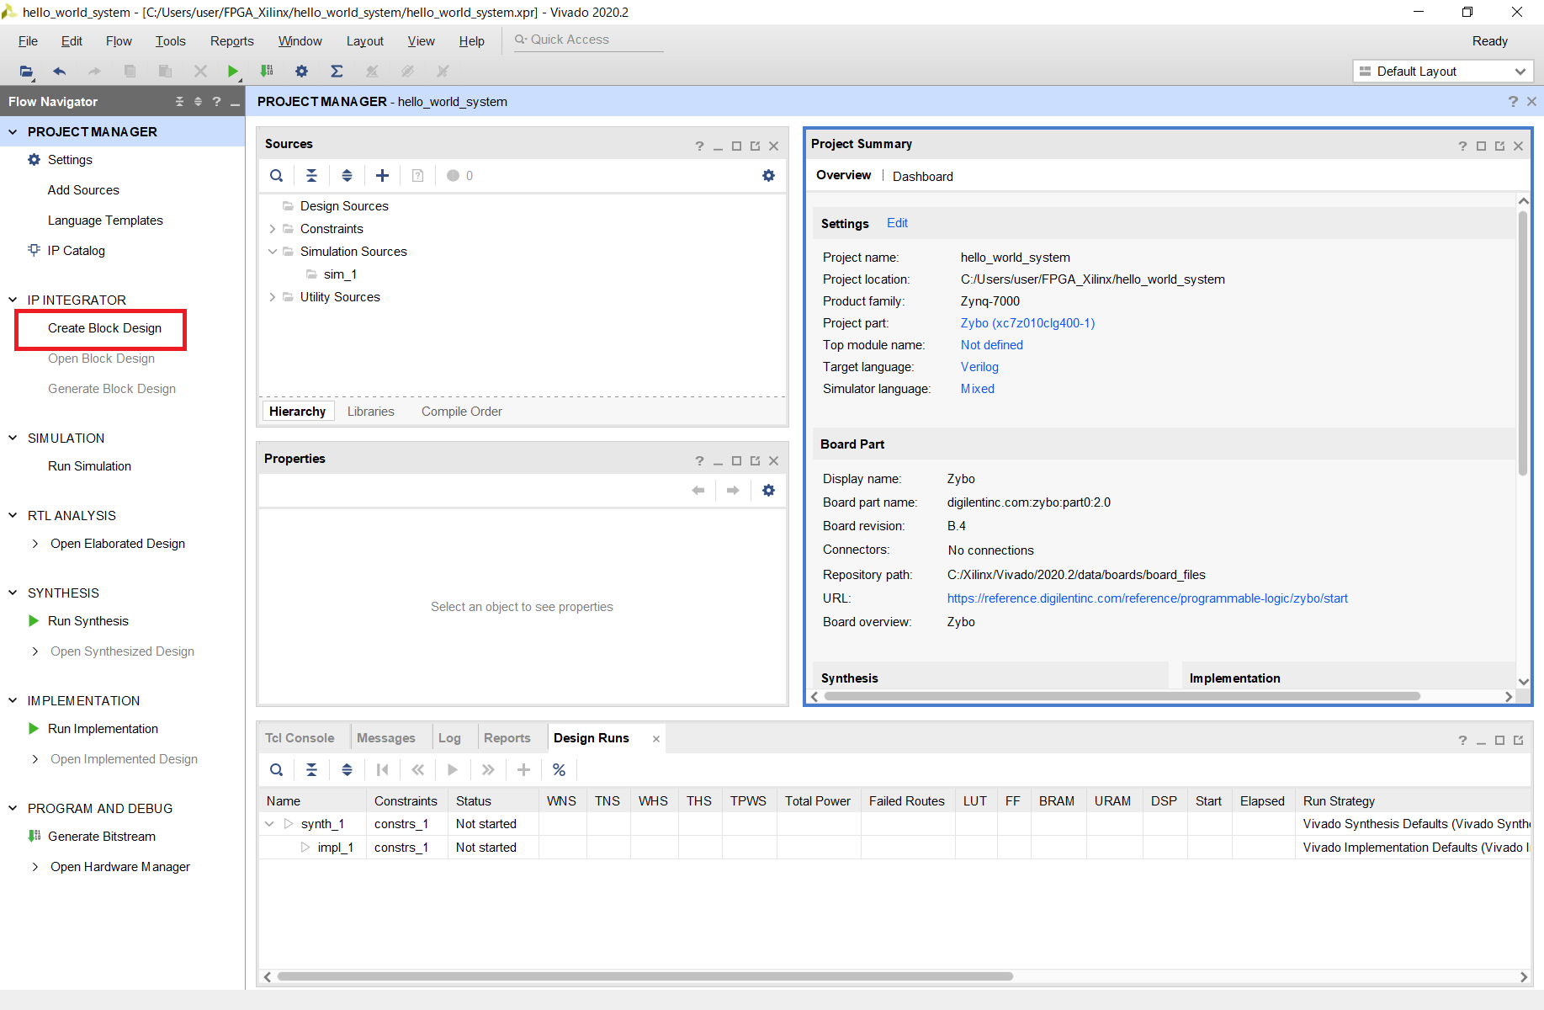This screenshot has height=1010, width=1544.
Task: Click the Sigma reports toolbar icon
Action: pos(337,72)
